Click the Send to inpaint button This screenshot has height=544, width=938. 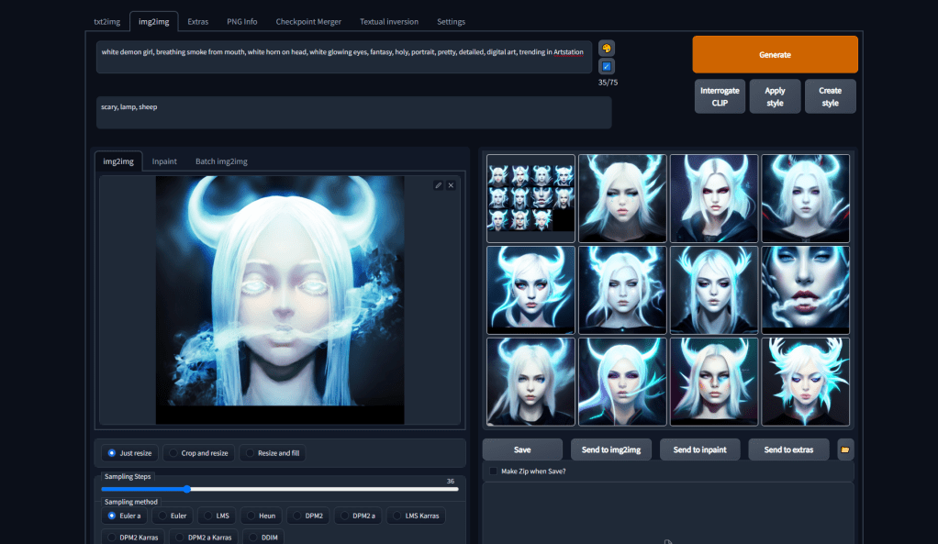700,450
